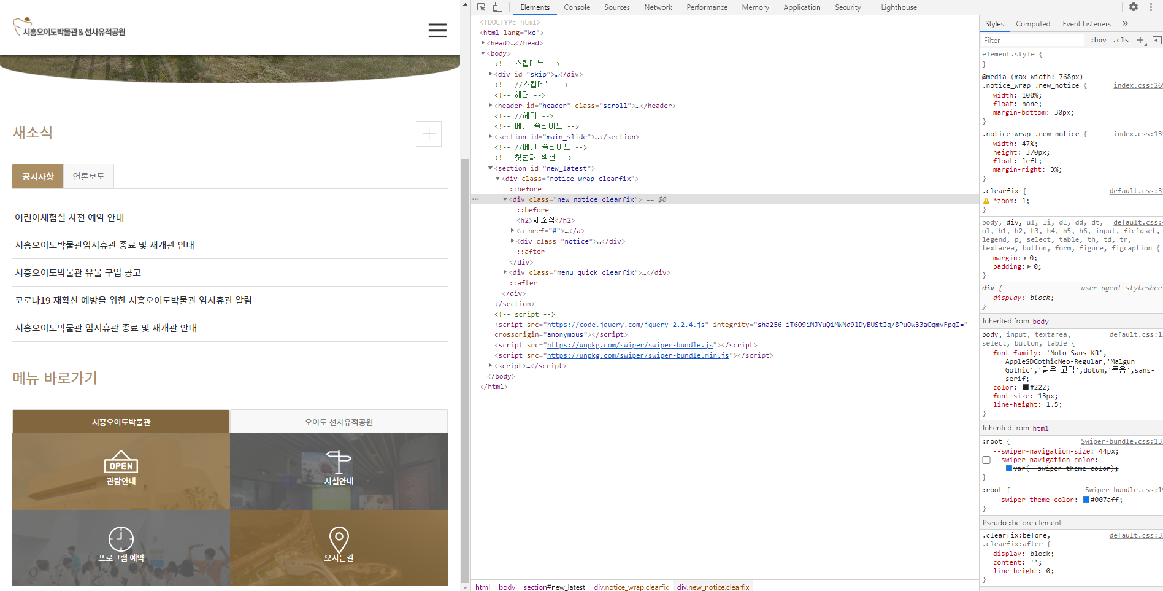
Task: Collapse the section id=new_latest node
Action: (490, 168)
